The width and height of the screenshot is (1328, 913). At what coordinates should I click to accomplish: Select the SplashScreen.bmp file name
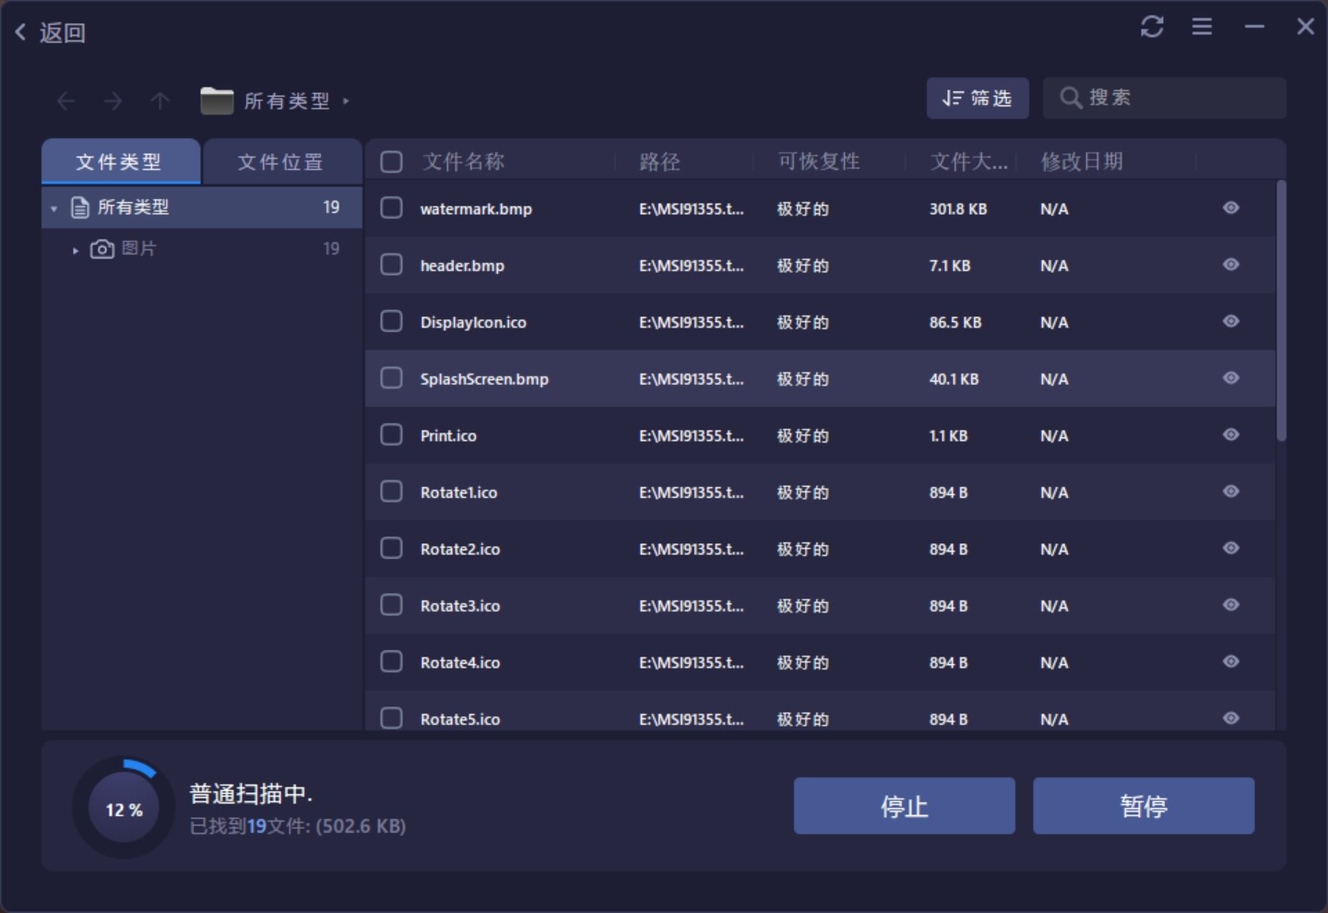484,379
